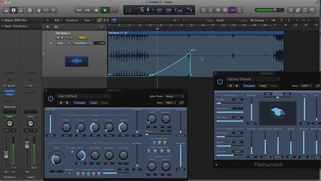Screen dimensions: 321x181
Task: Toggle the purple Count-in button
Action: pyautogui.click(x=232, y=10)
